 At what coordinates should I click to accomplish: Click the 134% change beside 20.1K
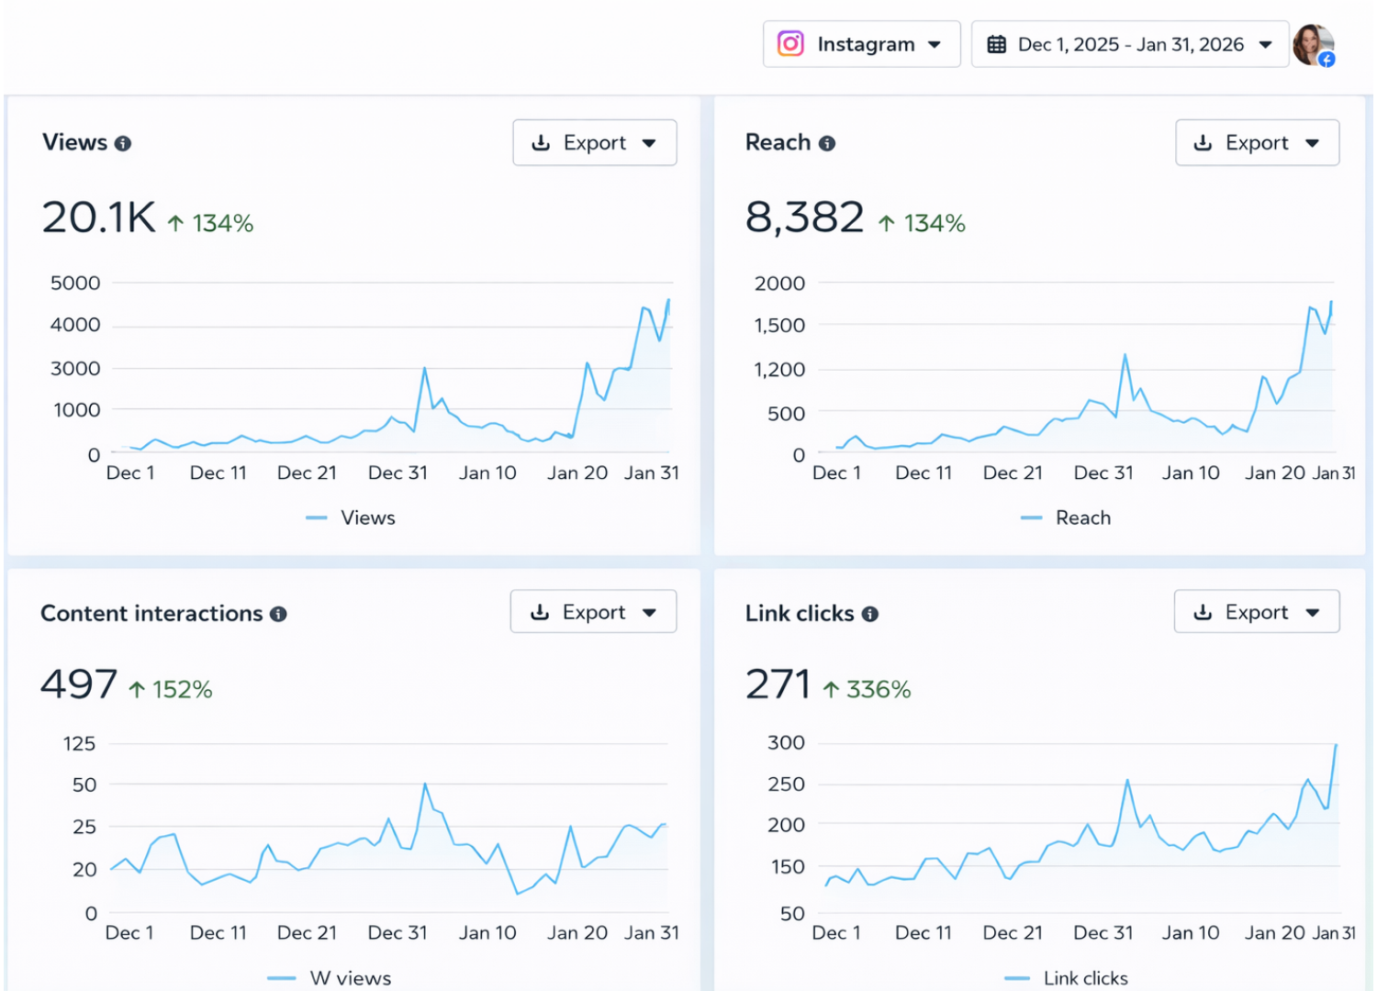pos(211,223)
